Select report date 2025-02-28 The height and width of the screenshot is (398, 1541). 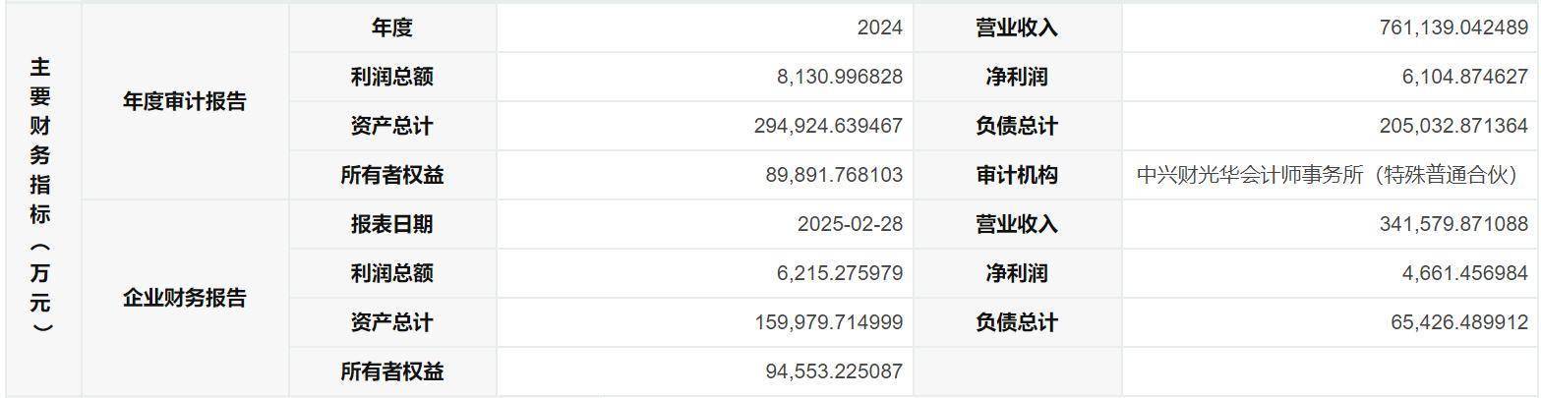[851, 224]
